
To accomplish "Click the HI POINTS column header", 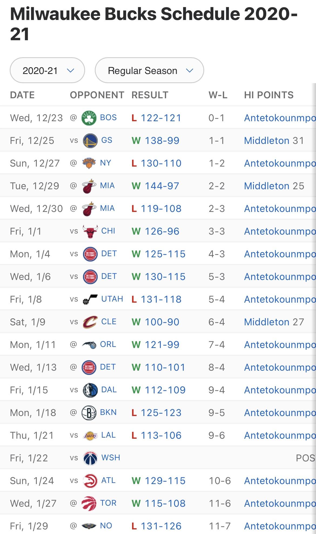I will click(x=269, y=95).
